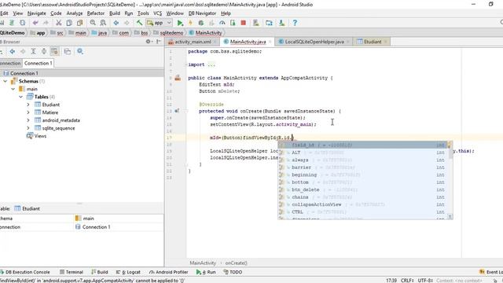Click the Paste icon in toolbar
The width and height of the screenshot is (503, 283).
click(x=79, y=23)
